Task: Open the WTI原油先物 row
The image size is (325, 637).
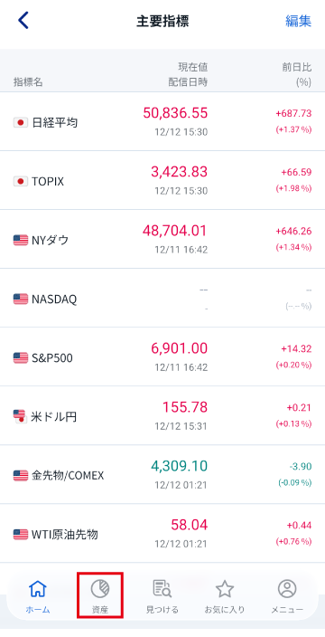Action: click(x=162, y=534)
